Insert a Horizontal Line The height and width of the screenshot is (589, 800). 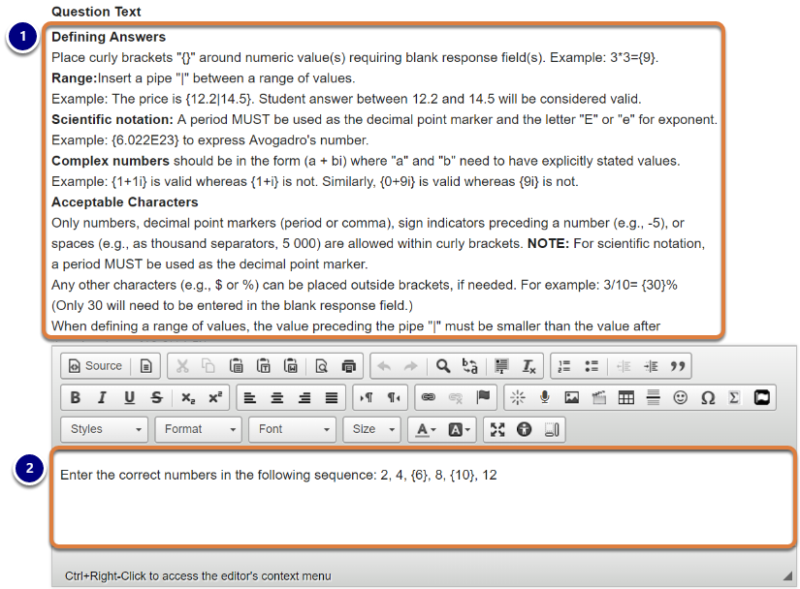653,397
